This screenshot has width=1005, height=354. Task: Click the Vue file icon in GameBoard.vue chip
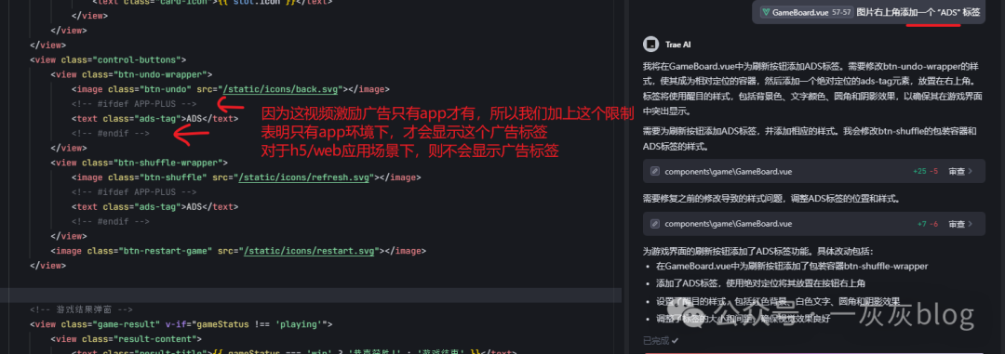[765, 12]
